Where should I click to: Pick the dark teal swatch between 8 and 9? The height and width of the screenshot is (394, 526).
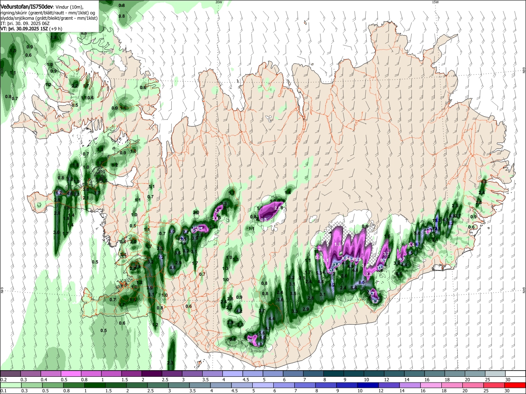[333, 374]
